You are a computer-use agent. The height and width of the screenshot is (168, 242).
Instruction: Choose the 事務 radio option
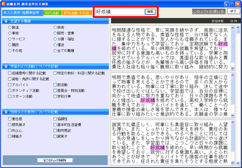[10, 33]
